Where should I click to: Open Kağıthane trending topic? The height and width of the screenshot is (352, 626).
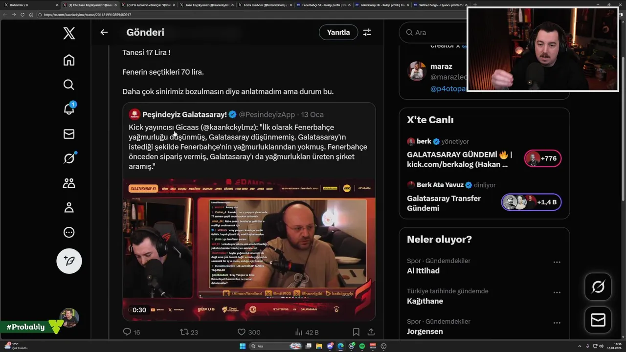click(x=425, y=301)
